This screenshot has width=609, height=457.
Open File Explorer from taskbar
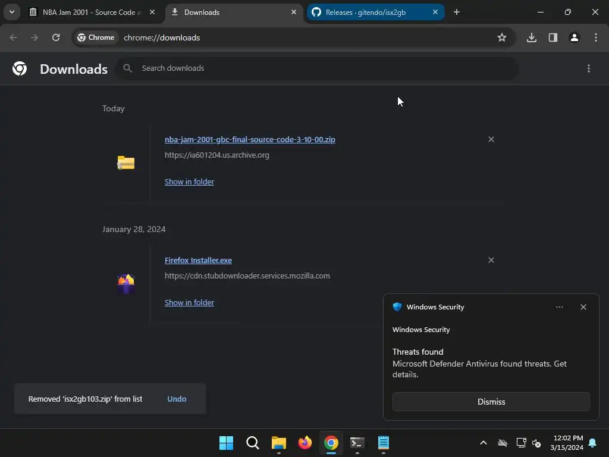pos(279,443)
